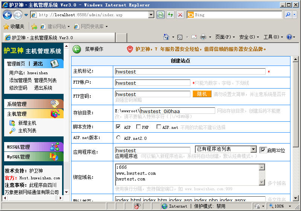Click the green back arrow icon

tap(77, 49)
